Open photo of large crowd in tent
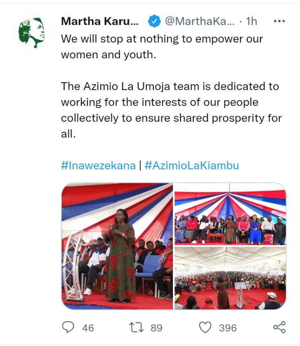The image size is (300, 346). pos(230,278)
